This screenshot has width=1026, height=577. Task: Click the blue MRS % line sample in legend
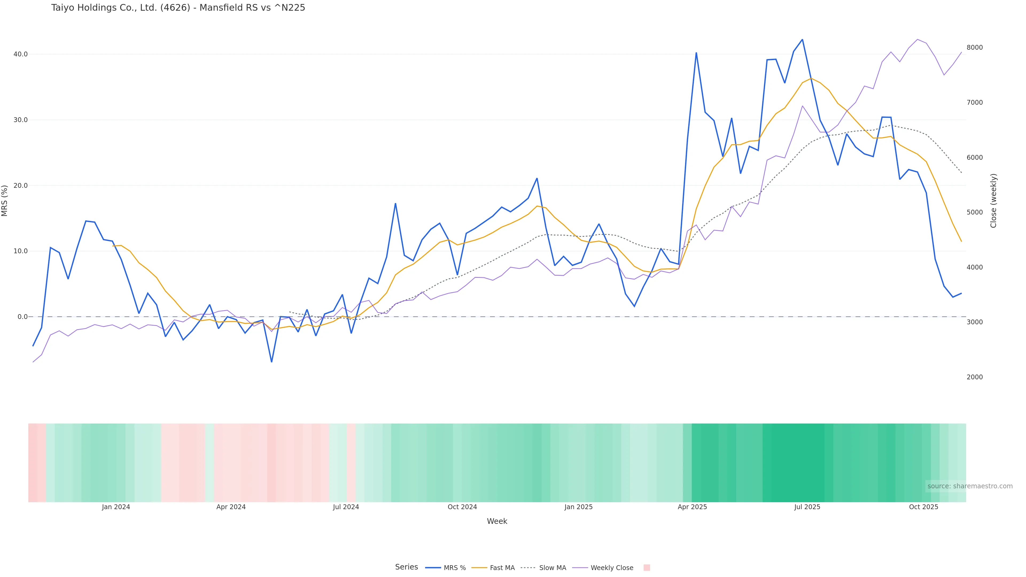(433, 568)
